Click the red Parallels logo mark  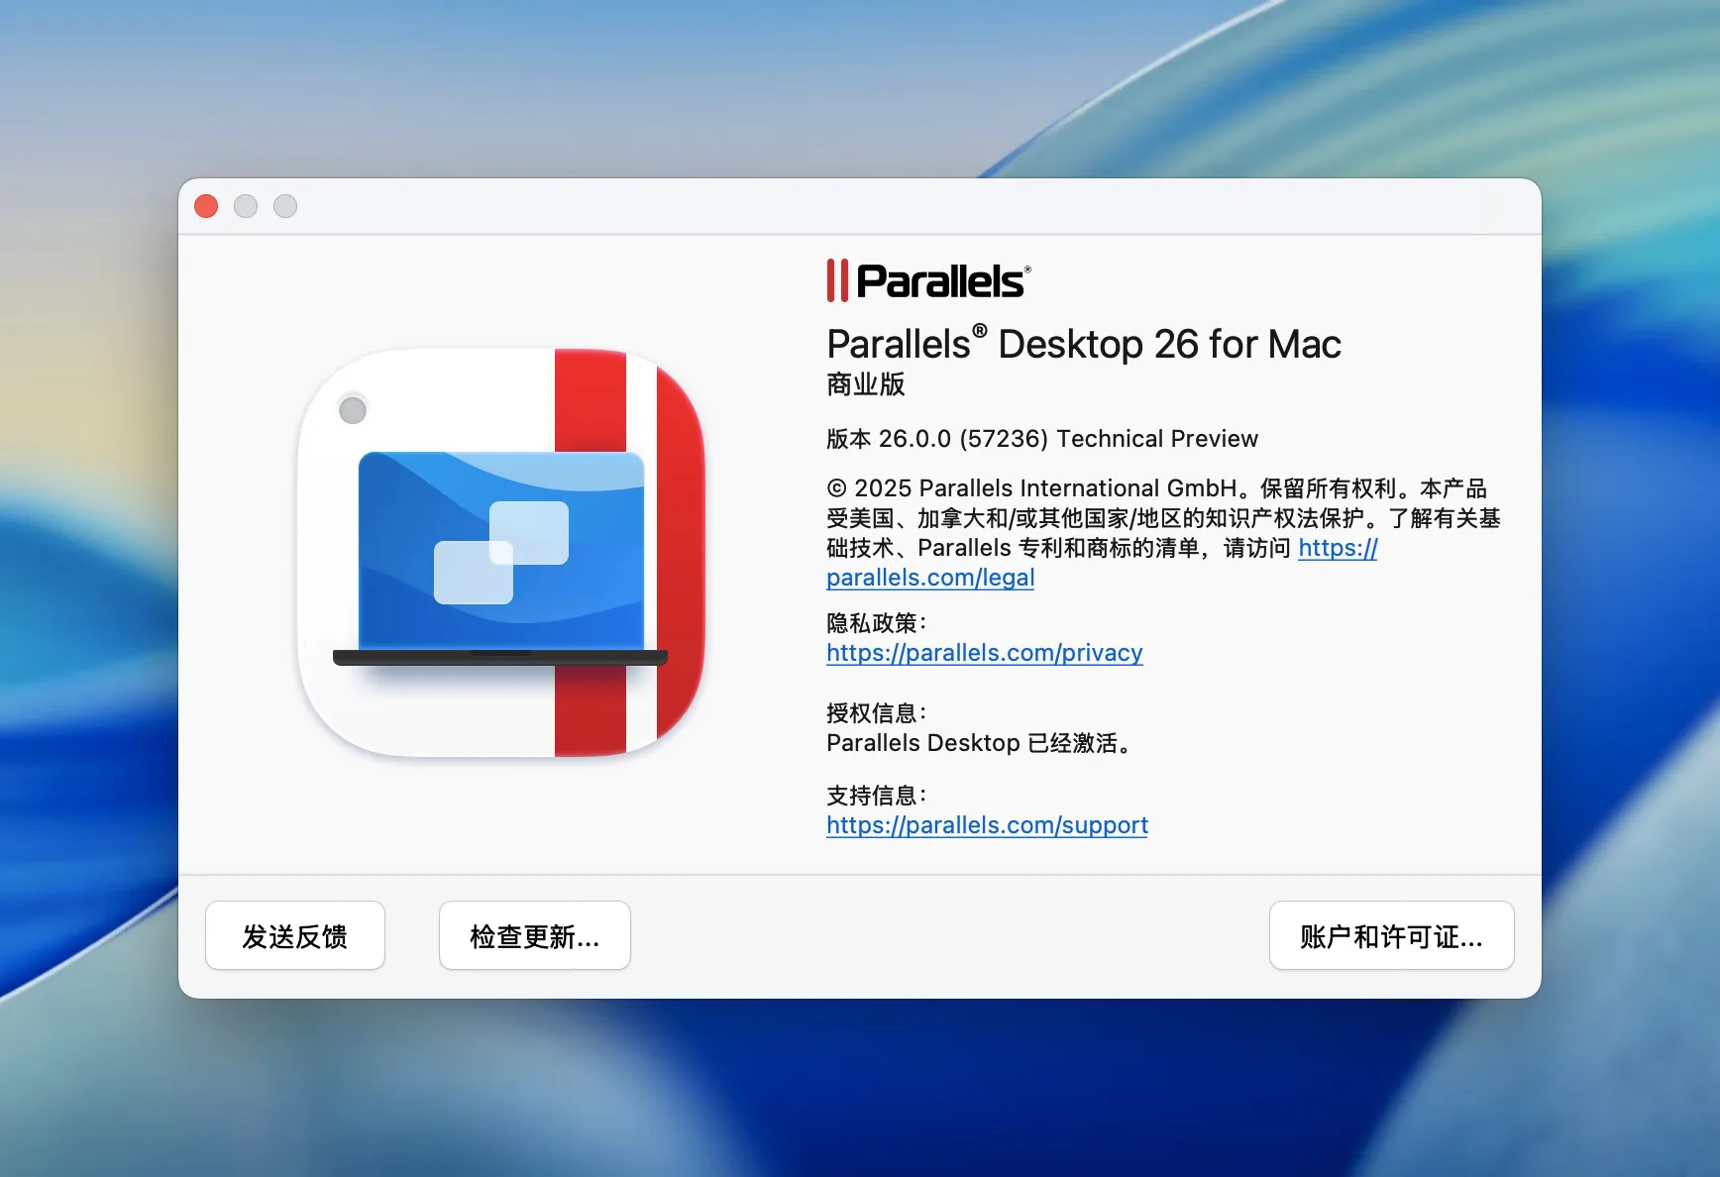[837, 280]
